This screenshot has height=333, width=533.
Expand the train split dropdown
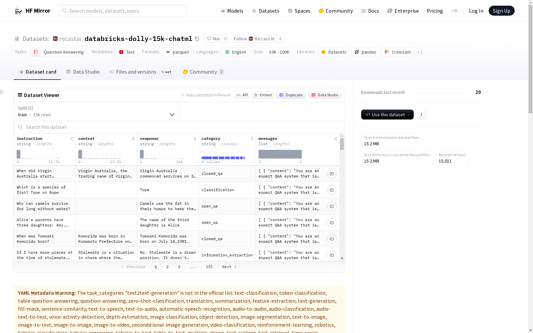point(97,111)
